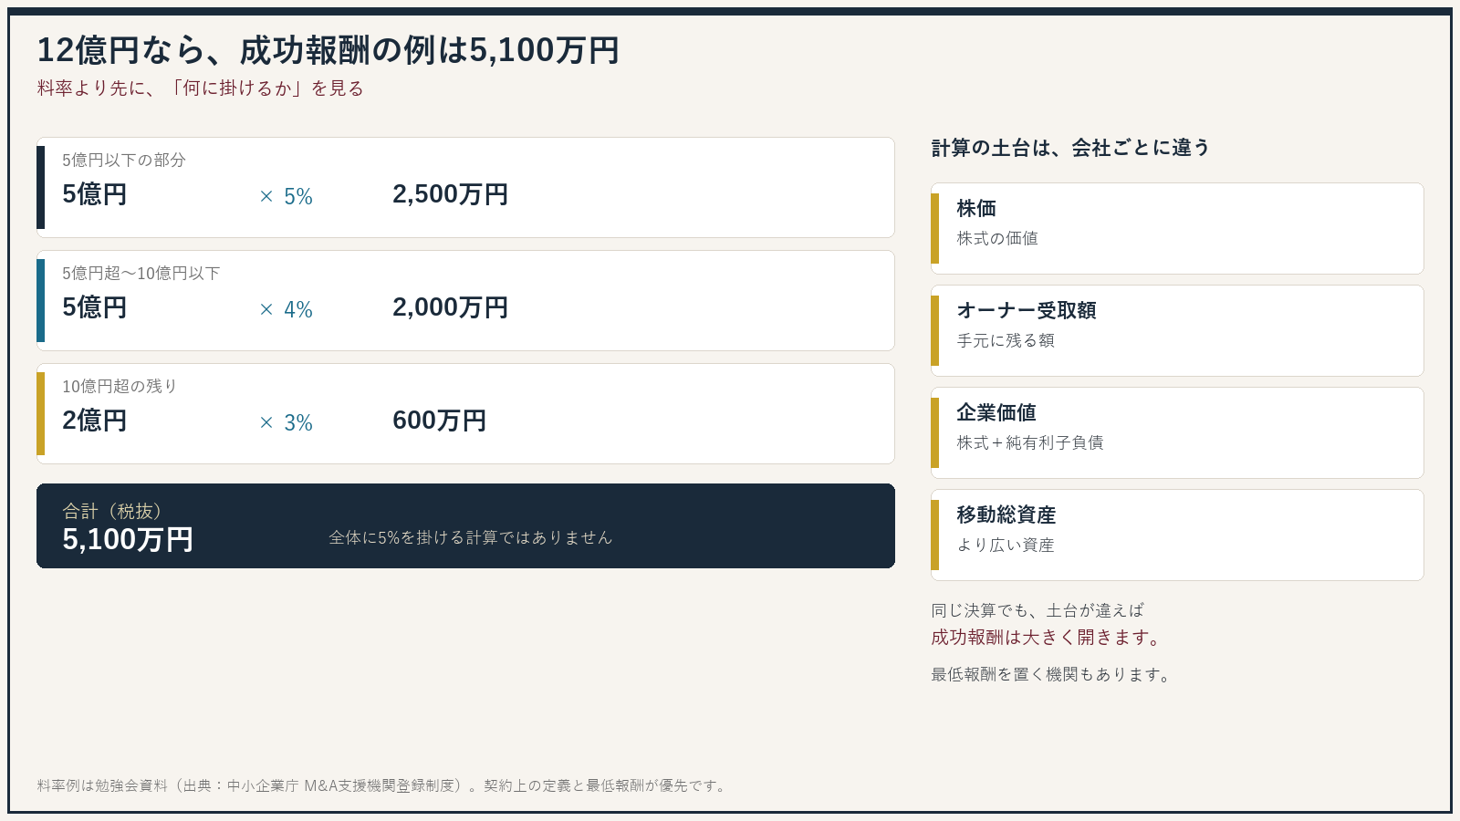
Task: Select the '株価' card
Action: [1177, 228]
